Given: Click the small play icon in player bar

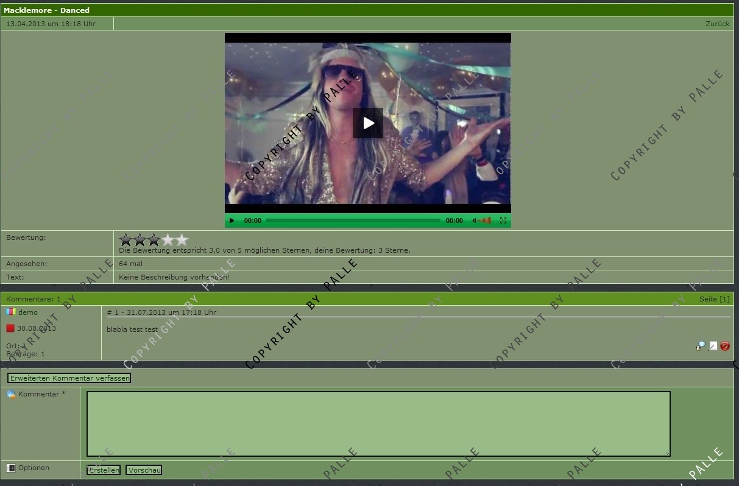Looking at the screenshot, I should point(232,221).
